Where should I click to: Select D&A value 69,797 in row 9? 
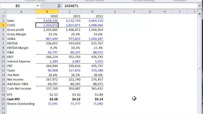pyautogui.click(x=47, y=52)
